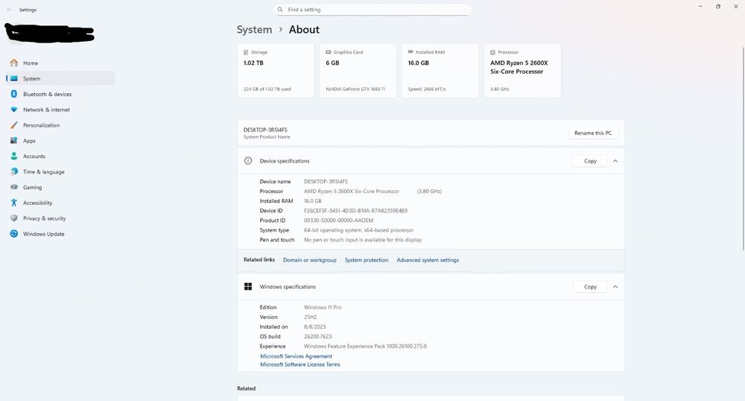Open Advanced system settings link
The image size is (745, 401).
pyautogui.click(x=428, y=260)
